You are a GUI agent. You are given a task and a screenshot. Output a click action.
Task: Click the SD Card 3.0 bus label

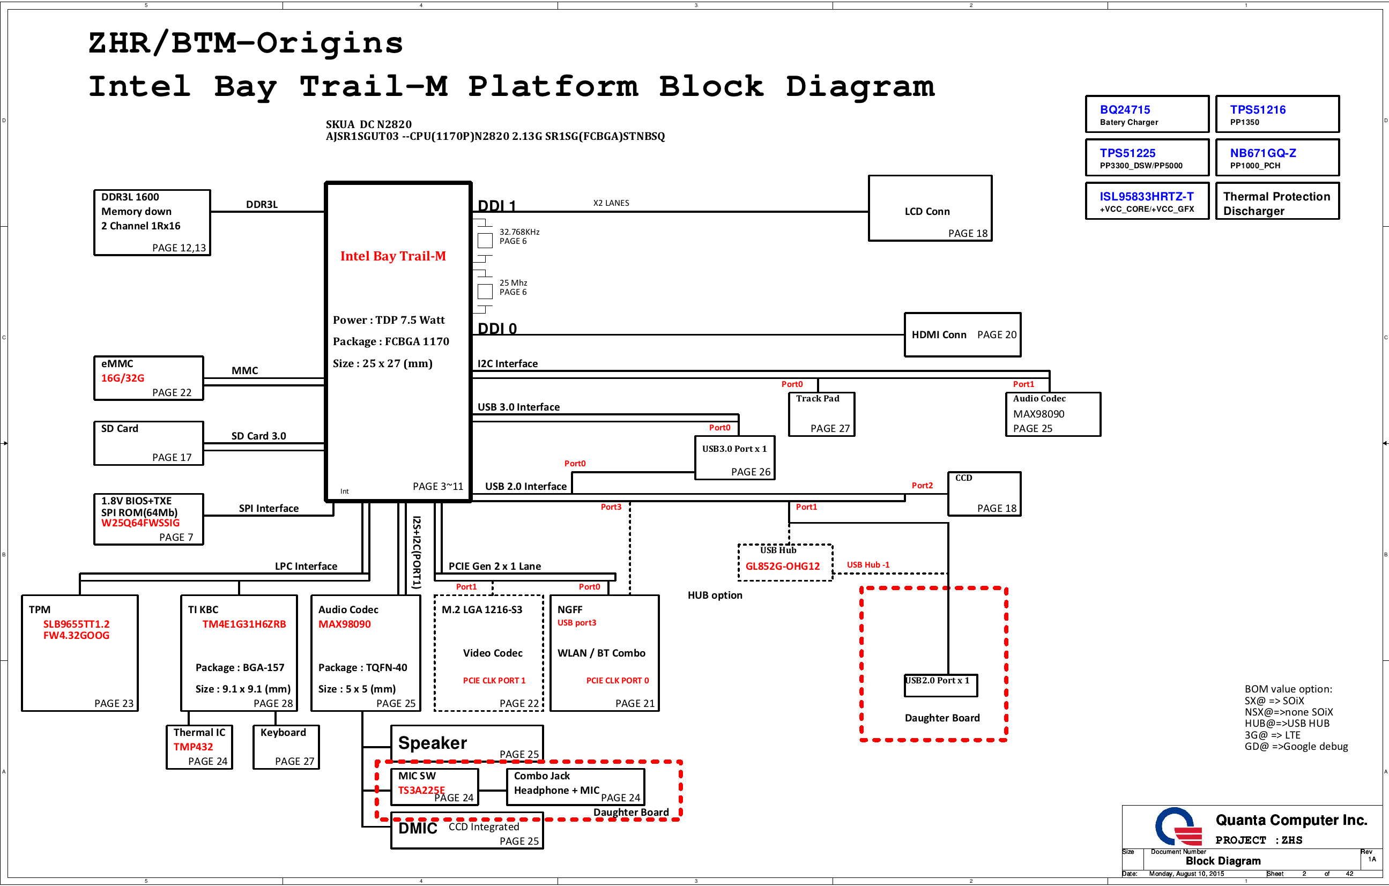[x=258, y=436]
